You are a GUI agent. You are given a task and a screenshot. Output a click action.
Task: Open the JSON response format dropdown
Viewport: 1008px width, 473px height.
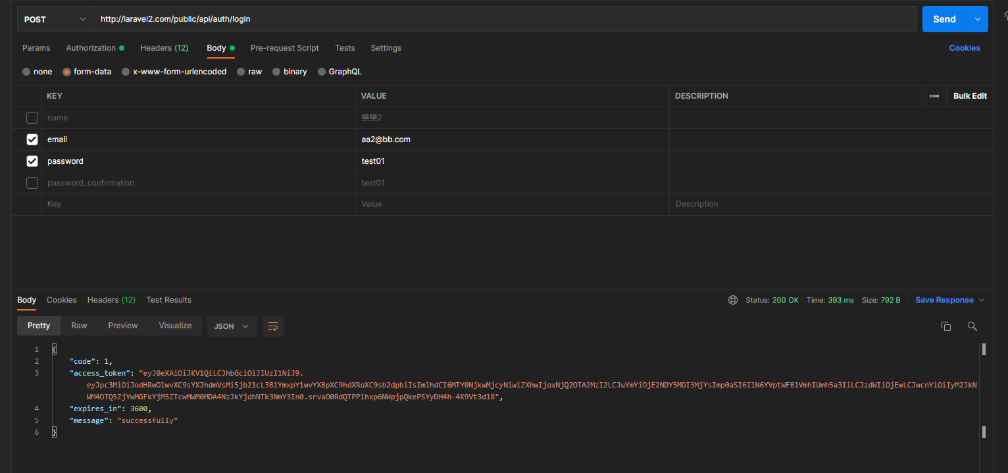coord(232,326)
